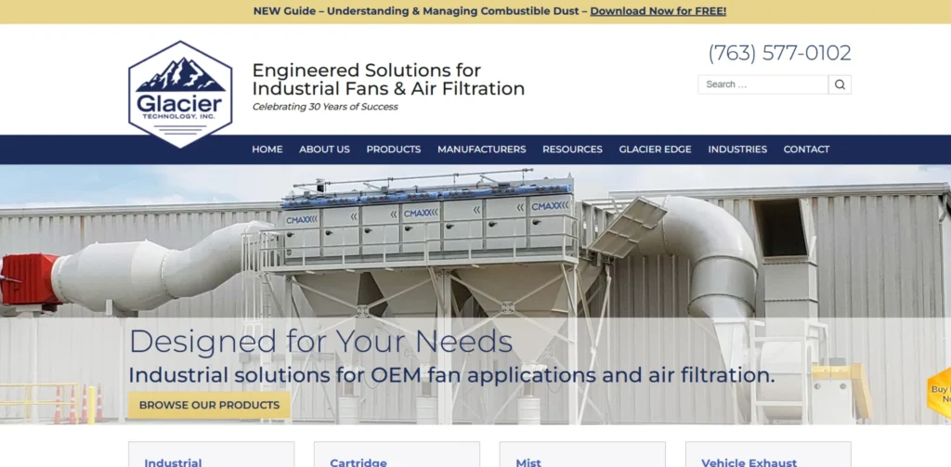The height and width of the screenshot is (467, 951).
Task: Open the Cartridge product card
Action: pos(397,454)
